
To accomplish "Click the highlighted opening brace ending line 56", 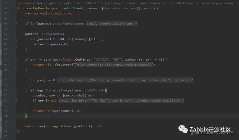I will click(106, 90).
